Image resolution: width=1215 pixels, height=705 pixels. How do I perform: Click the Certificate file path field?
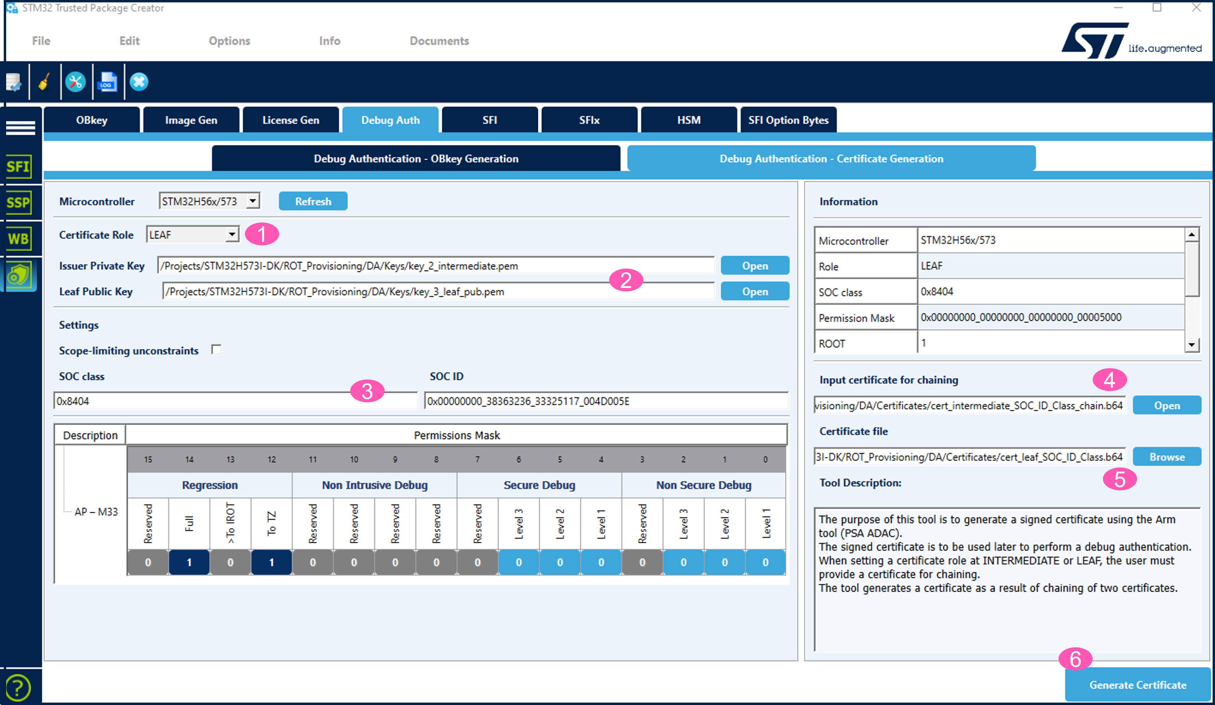(970, 457)
